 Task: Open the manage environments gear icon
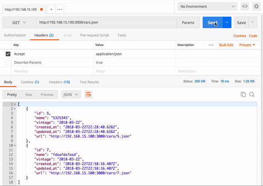256,7
